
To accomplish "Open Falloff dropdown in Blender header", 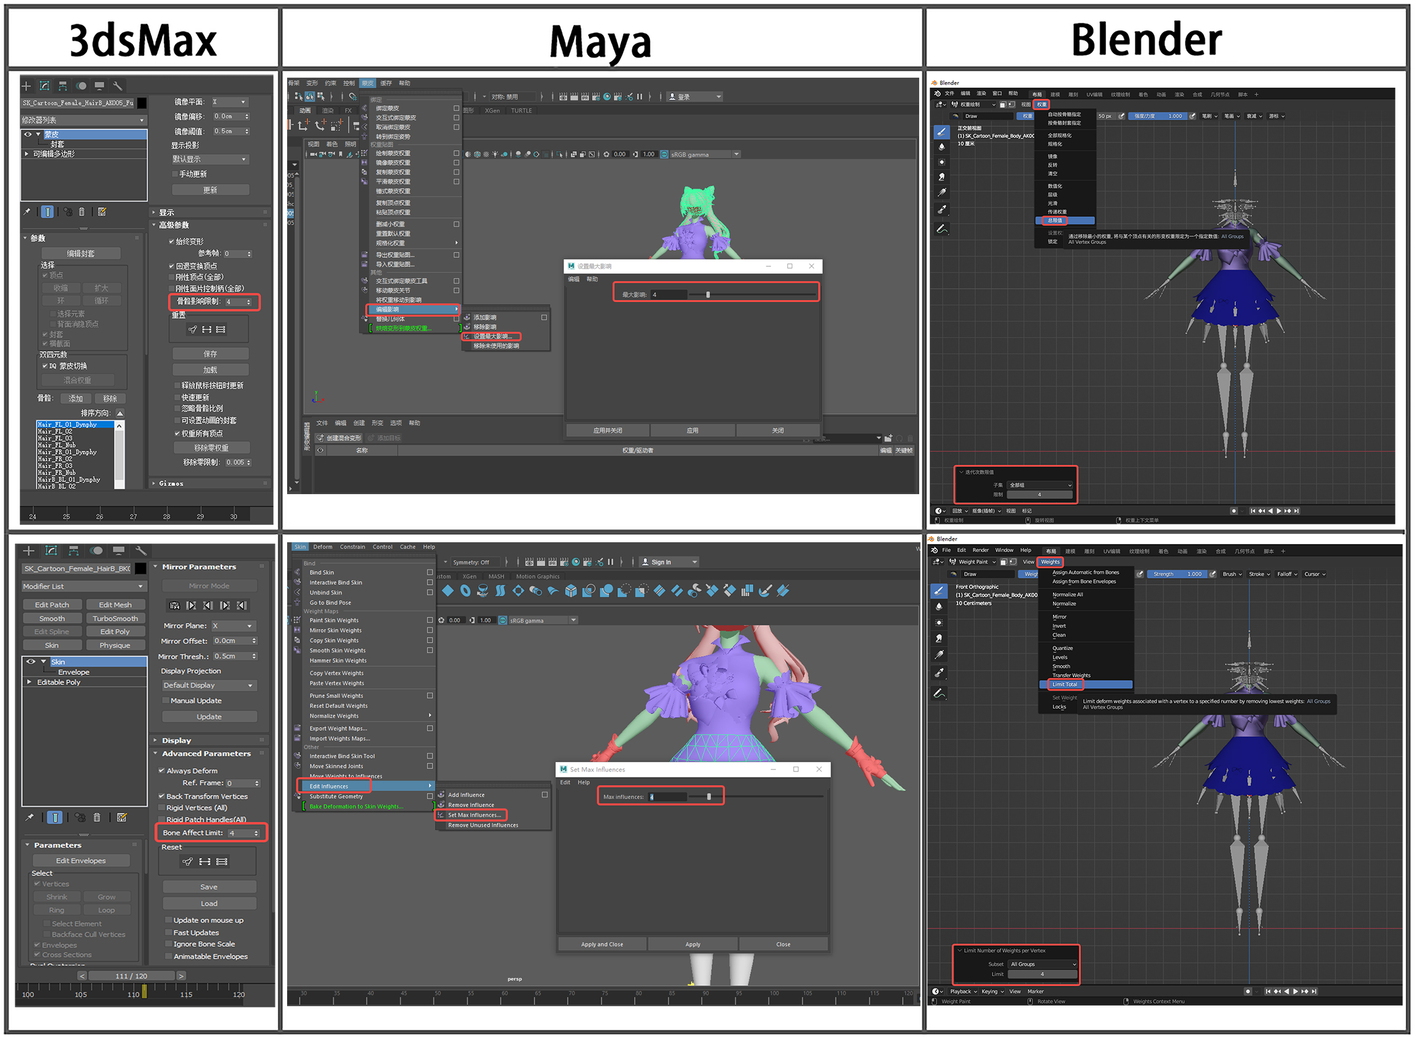I will coord(1286,574).
